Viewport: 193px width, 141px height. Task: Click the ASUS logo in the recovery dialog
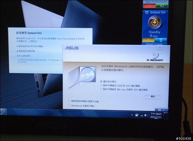point(72,48)
